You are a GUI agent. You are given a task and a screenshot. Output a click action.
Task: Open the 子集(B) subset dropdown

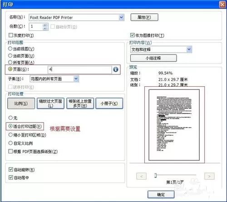[x=76, y=79]
